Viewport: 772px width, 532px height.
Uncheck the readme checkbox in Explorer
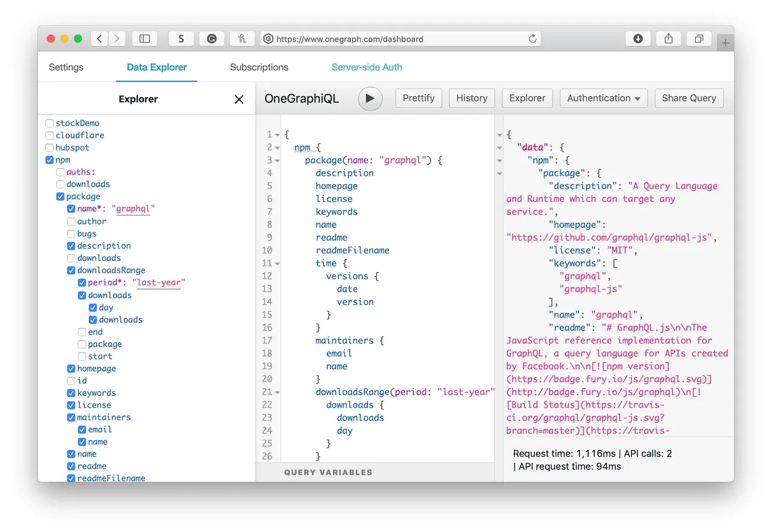pyautogui.click(x=71, y=466)
